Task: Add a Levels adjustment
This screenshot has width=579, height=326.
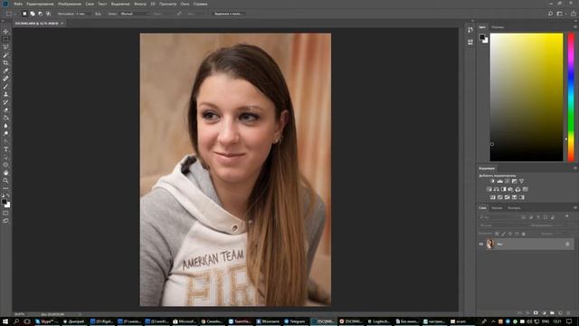Action: click(499, 181)
